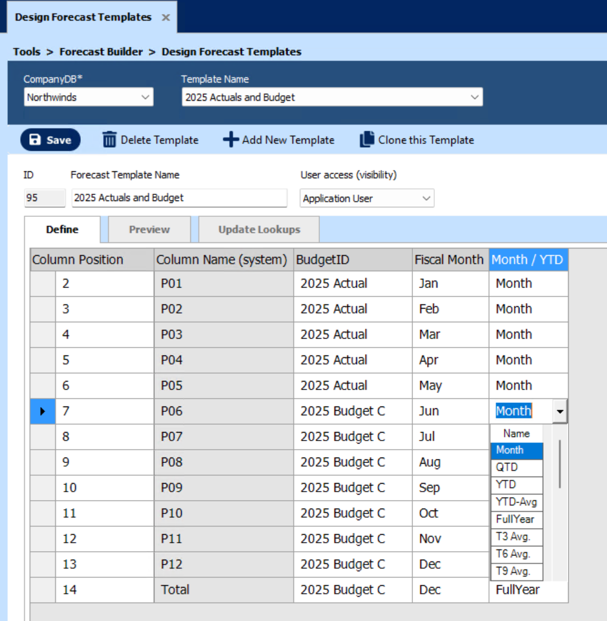Switch to the Preview tab
The height and width of the screenshot is (621, 607).
pyautogui.click(x=149, y=230)
